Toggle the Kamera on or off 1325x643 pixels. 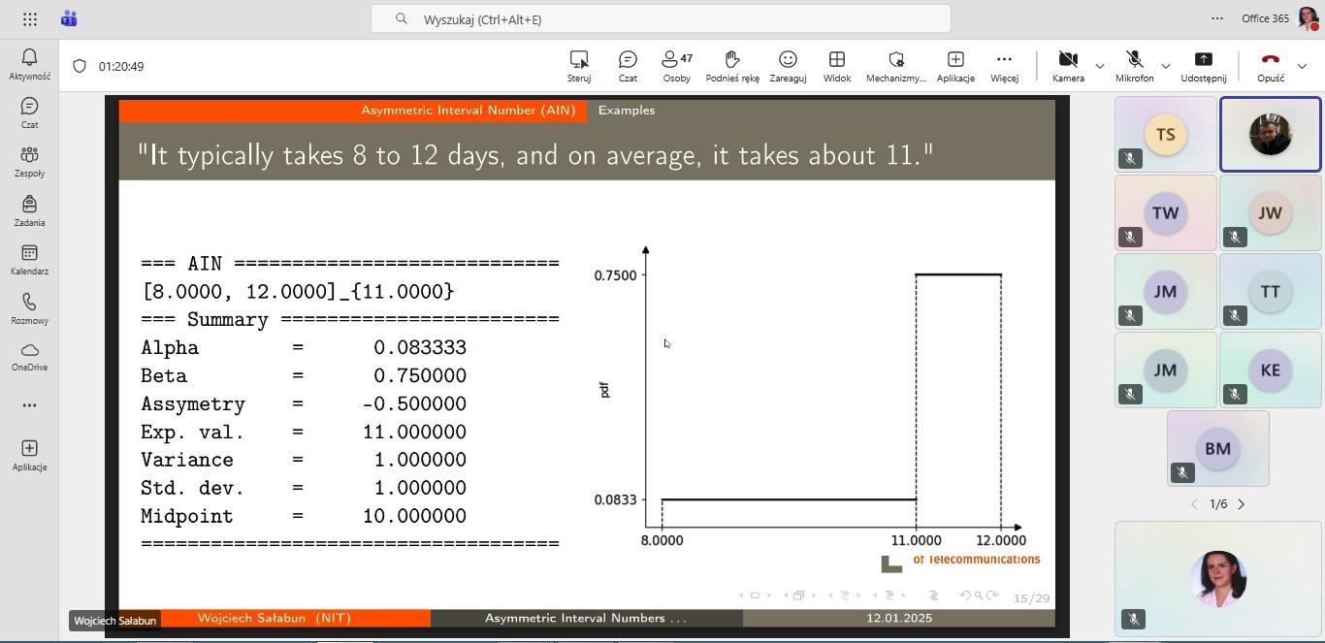pyautogui.click(x=1068, y=66)
